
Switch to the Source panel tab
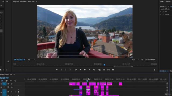click(x=7, y=2)
